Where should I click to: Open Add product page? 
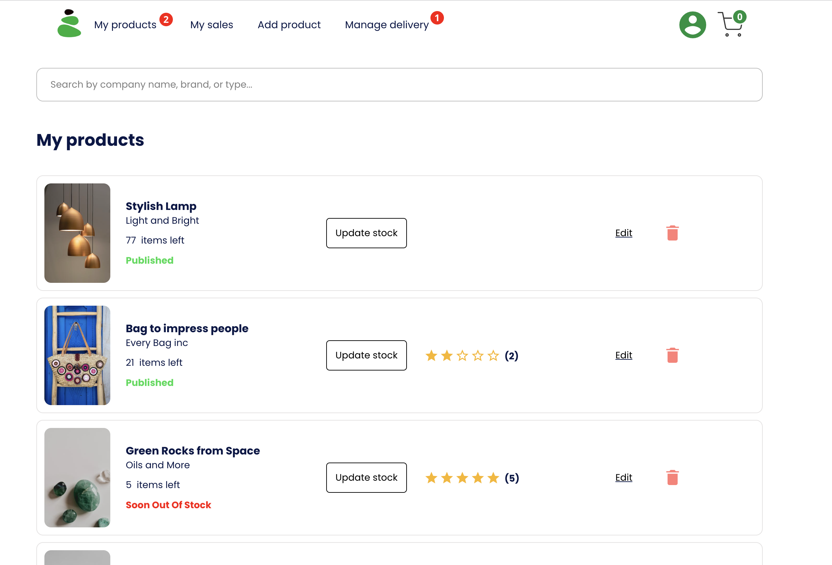tap(289, 25)
